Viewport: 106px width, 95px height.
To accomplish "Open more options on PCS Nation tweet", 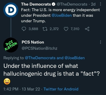I will click(x=100, y=42).
